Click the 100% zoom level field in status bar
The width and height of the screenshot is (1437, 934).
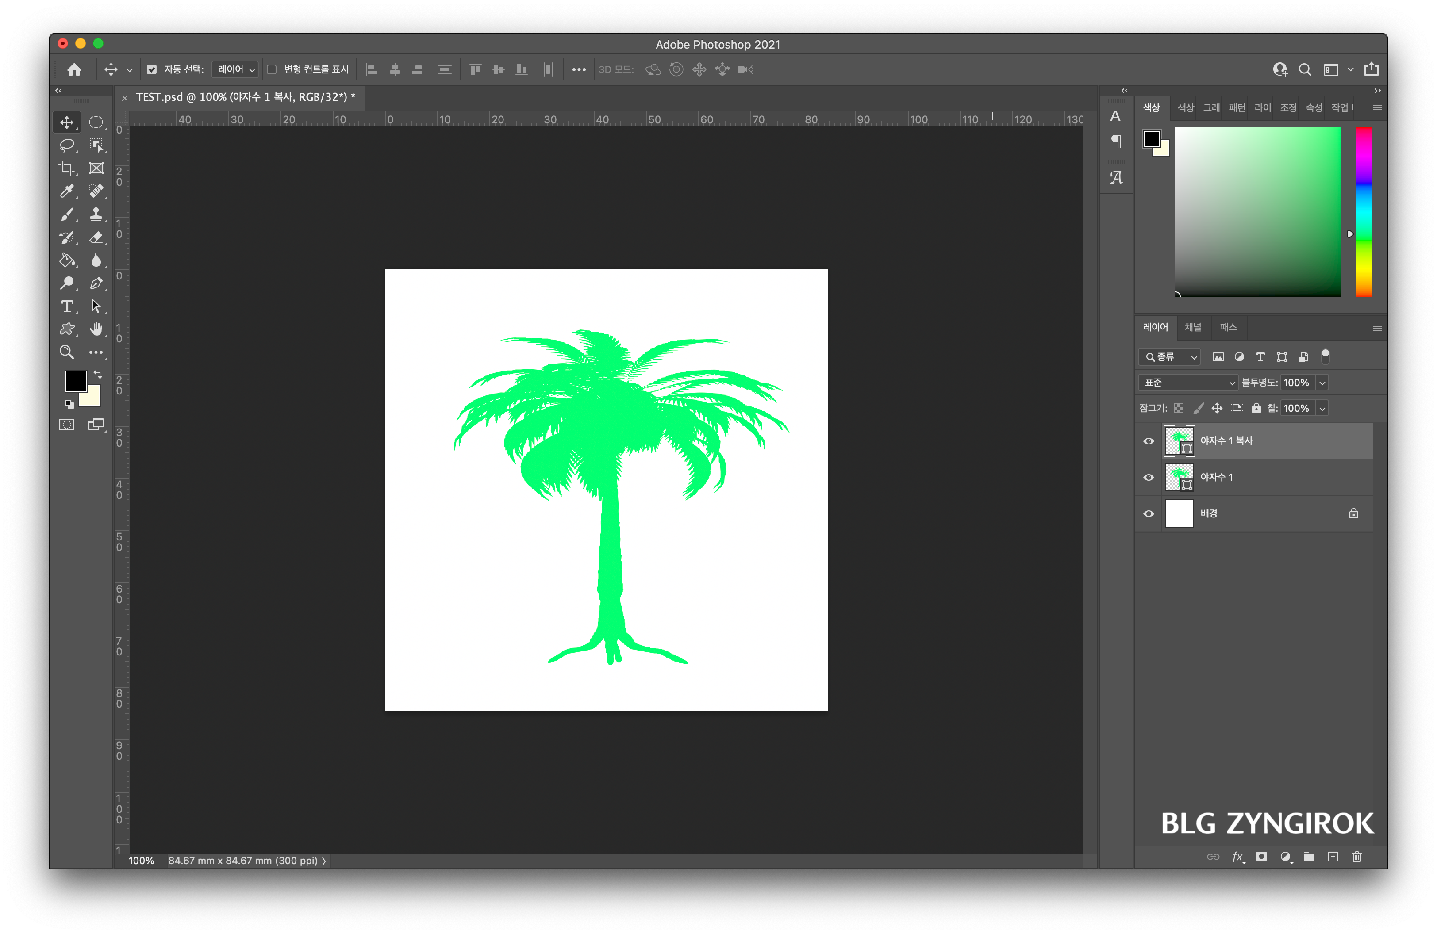(x=141, y=861)
